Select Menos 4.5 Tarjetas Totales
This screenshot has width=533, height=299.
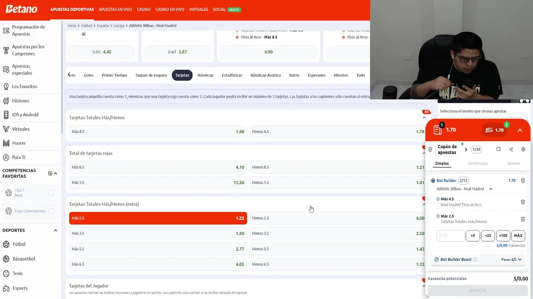click(338, 131)
